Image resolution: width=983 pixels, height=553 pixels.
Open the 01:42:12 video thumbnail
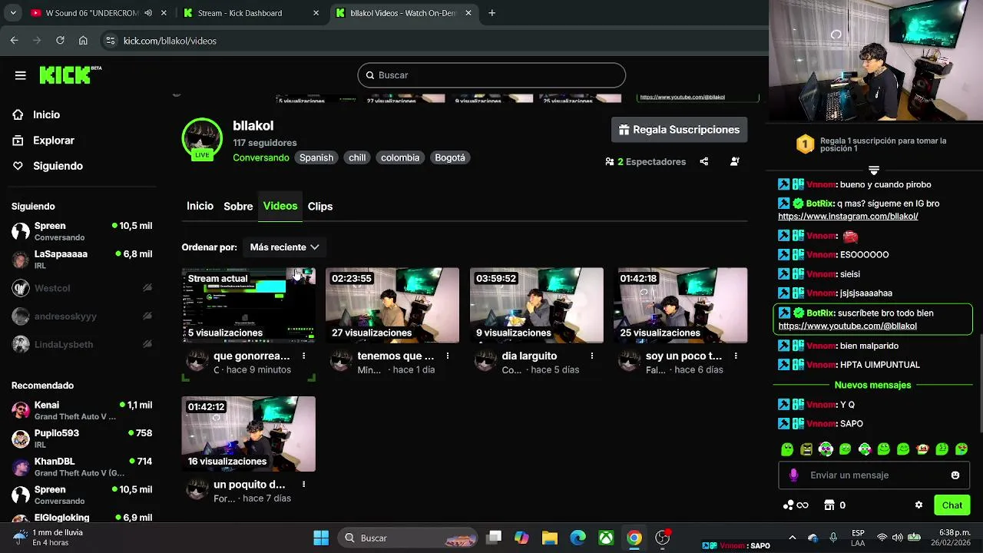tap(248, 434)
